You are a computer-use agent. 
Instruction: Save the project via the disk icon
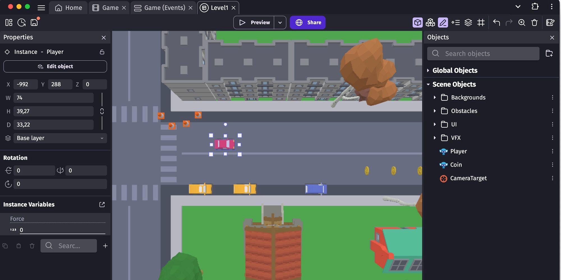pos(34,22)
